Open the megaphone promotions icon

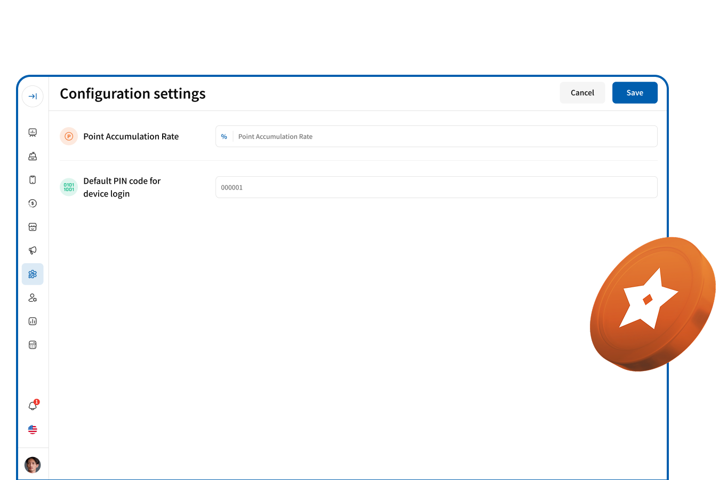click(x=33, y=250)
